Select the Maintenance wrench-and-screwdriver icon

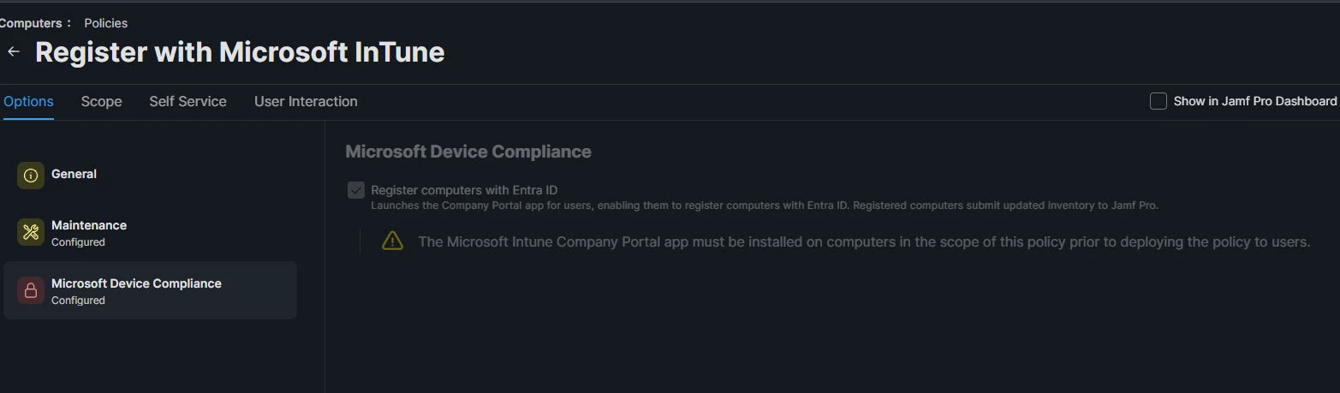(x=31, y=231)
